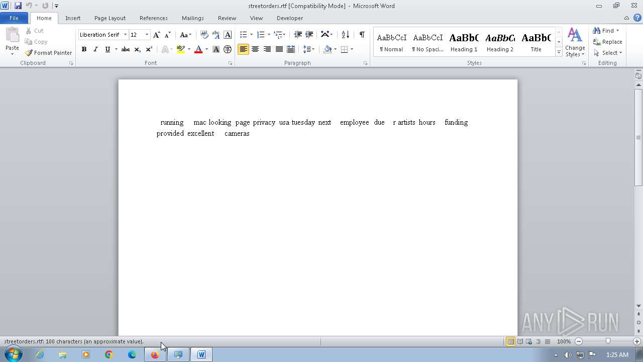Open the font size dropdown
Screen dimensions: 643x362
coord(147,35)
